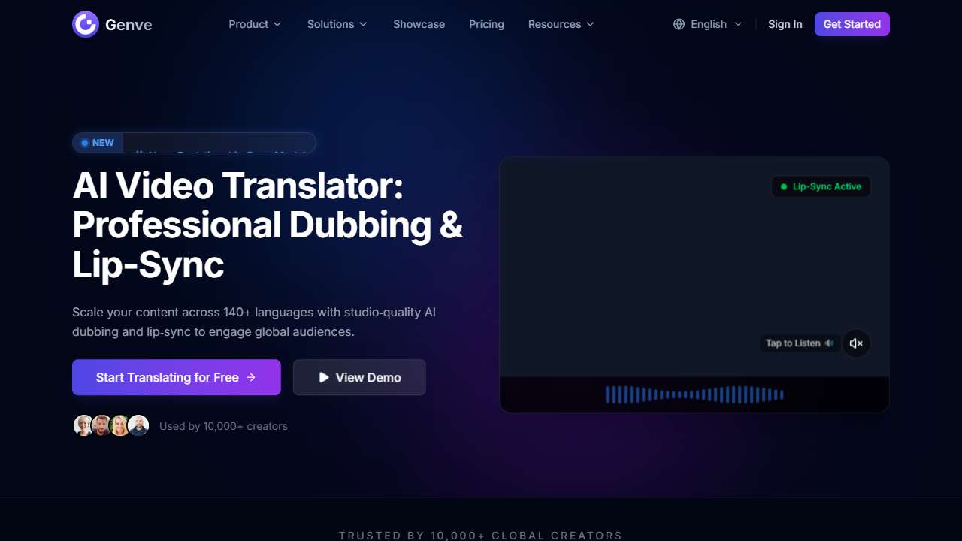Click the play icon in View Demo
This screenshot has height=541, width=962.
coord(324,377)
